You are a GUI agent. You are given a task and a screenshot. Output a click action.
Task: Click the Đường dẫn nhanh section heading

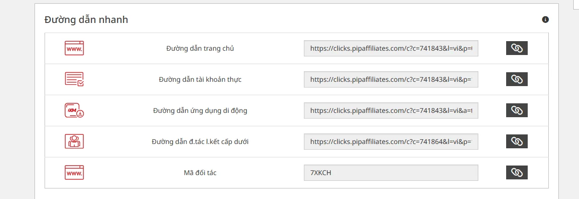(86, 20)
